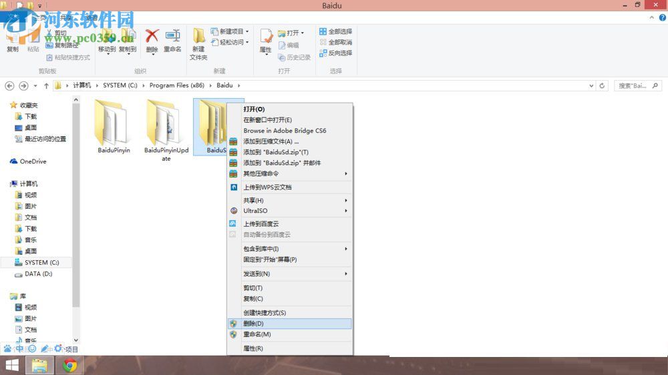668x375 pixels.
Task: Choose Upload to WPS cloud (上传到WPS云文档)
Action: click(x=290, y=187)
